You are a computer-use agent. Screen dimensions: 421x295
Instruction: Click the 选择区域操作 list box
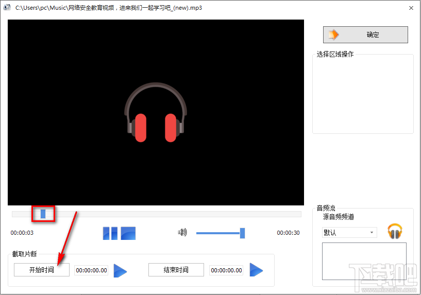pyautogui.click(x=363, y=94)
